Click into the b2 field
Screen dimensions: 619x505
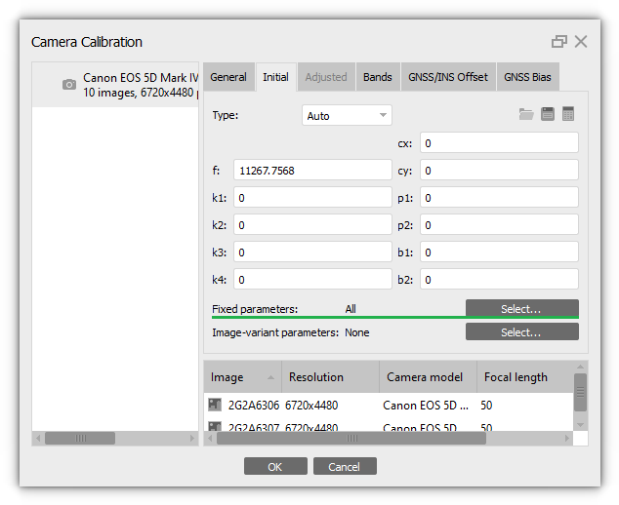pos(499,279)
